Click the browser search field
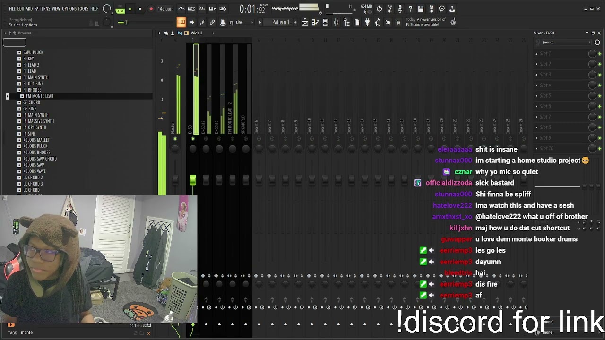 coord(14,42)
